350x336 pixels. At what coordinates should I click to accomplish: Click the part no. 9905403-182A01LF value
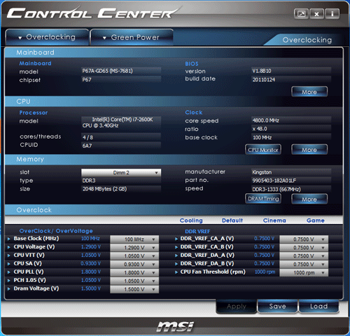point(291,181)
